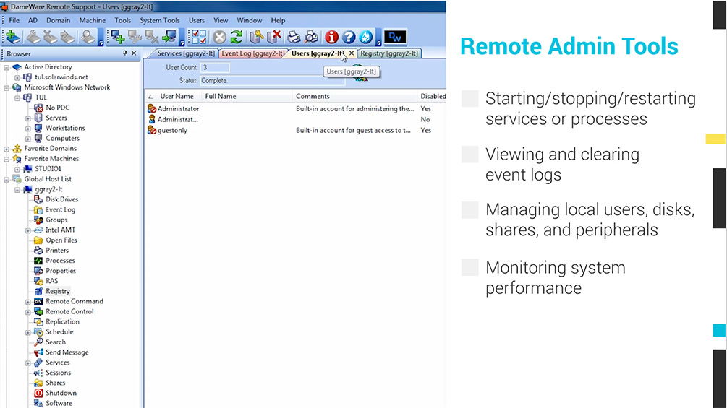Click the checklist select-all toolbar icon
727x408 pixels.
199,37
